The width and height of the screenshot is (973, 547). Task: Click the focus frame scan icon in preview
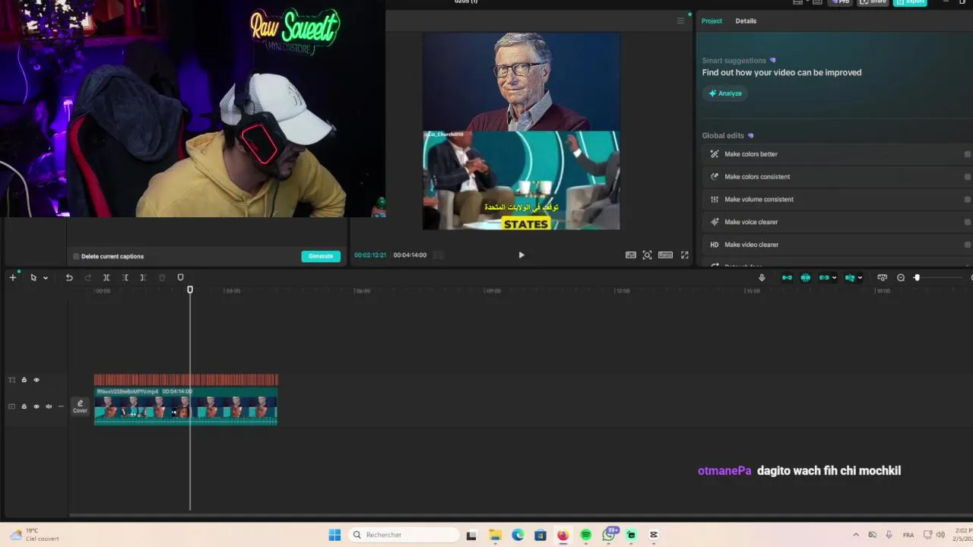pos(647,255)
